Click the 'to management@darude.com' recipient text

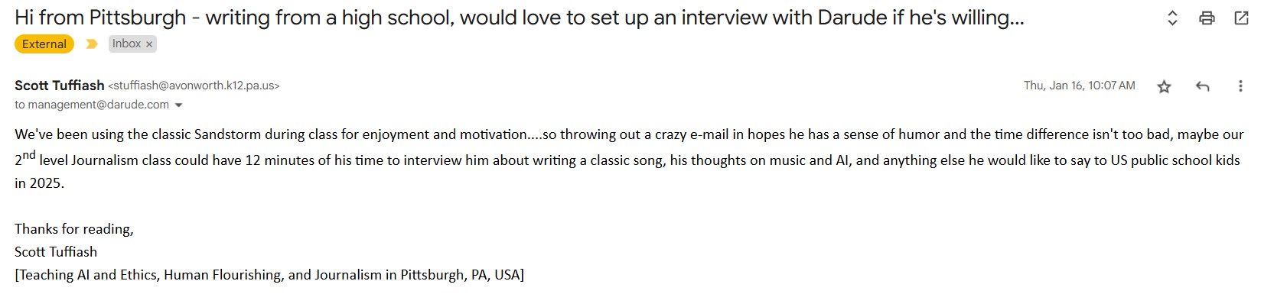(x=92, y=105)
